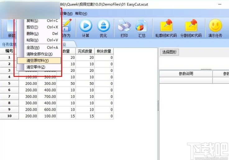Click completed quantity 50 in row 5
The width and height of the screenshot is (229, 160).
[x=85, y=84]
